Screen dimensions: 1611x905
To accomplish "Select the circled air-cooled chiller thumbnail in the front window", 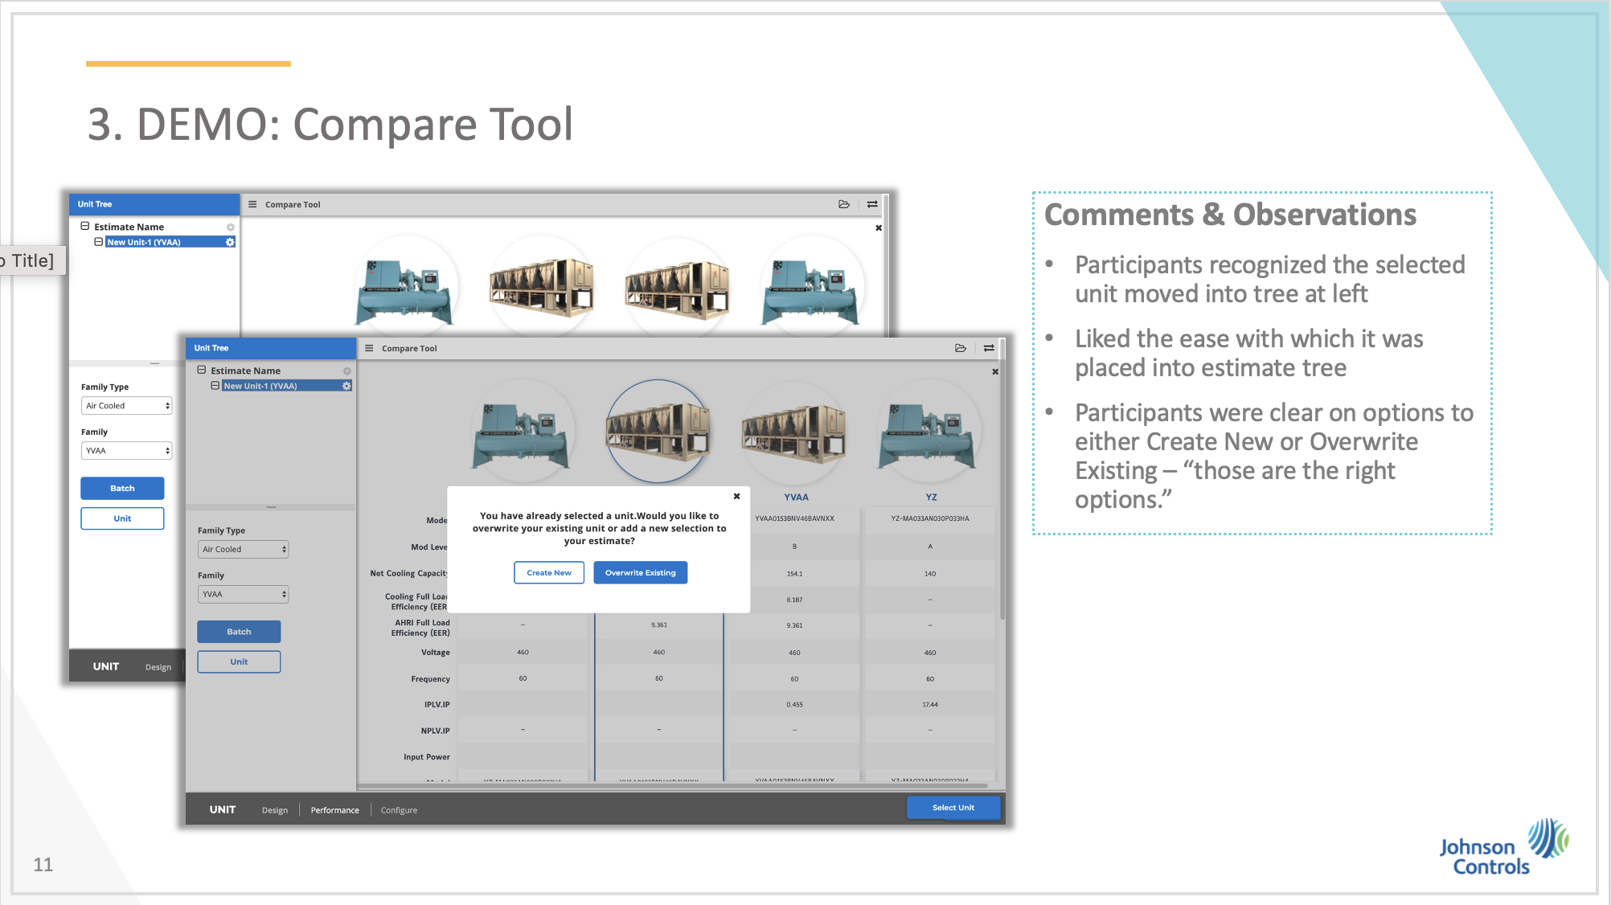I will pyautogui.click(x=658, y=432).
